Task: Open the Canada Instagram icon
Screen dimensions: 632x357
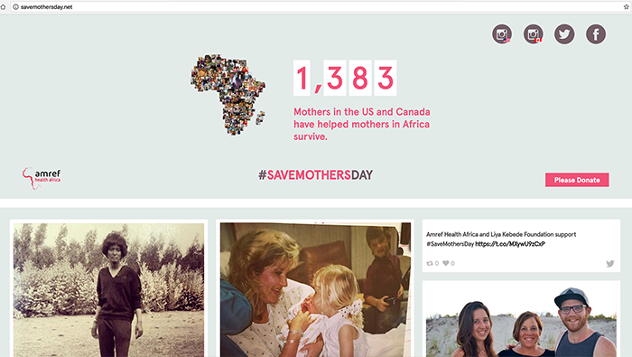Action: pyautogui.click(x=534, y=34)
